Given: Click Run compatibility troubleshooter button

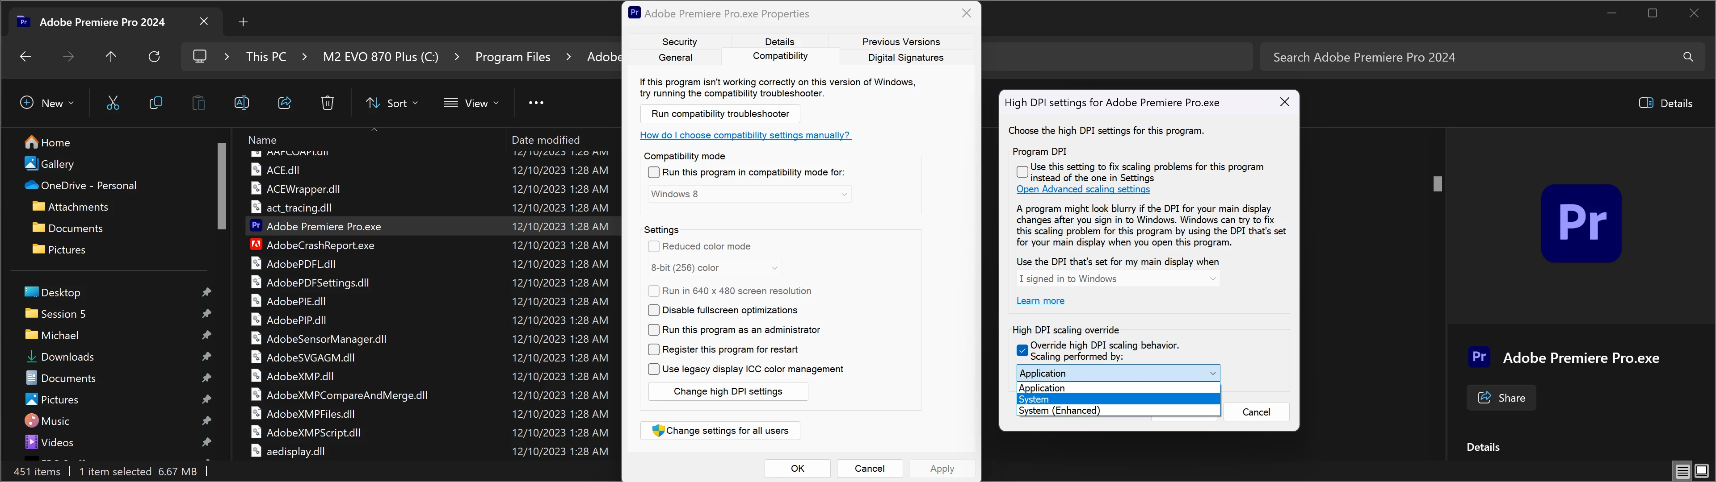Looking at the screenshot, I should tap(719, 114).
